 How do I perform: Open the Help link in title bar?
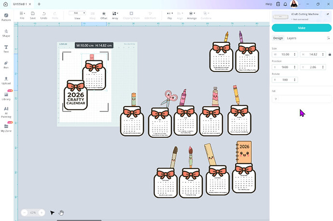[269, 4]
